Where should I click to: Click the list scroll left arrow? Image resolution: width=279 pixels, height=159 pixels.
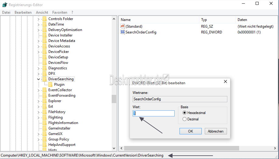[121, 148]
